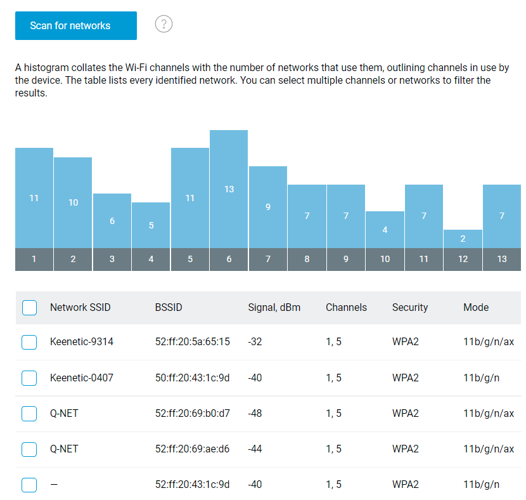Viewport: 526px width, 500px height.
Task: Toggle the select-all checkbox in table header
Action: pos(29,308)
